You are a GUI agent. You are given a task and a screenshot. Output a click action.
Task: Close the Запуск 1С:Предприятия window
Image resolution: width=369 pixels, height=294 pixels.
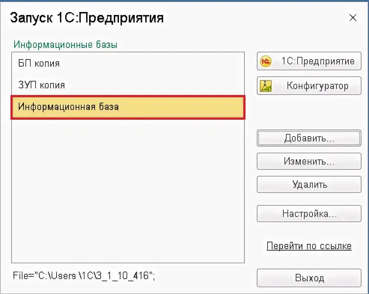click(353, 18)
